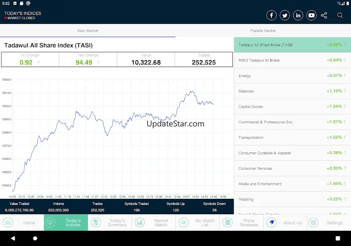Viewport: 351px width, 246px height.
Task: Open the My Watch List label
Action: point(205,223)
